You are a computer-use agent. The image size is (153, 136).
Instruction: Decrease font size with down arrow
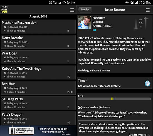[136, 24]
